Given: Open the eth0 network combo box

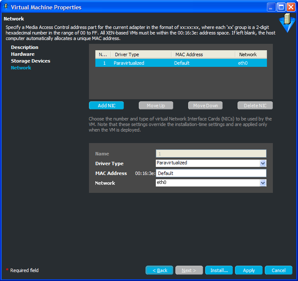Looking at the screenshot, I should pos(211,183).
